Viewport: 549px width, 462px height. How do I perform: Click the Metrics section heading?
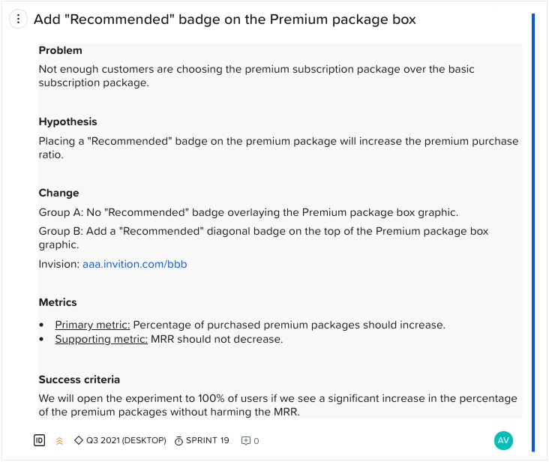(x=58, y=302)
